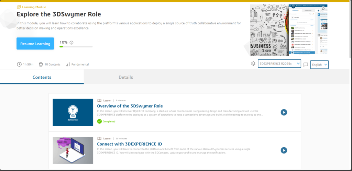The width and height of the screenshot is (352, 171).
Task: Click the feedback speech bubble icon
Action: point(306,65)
